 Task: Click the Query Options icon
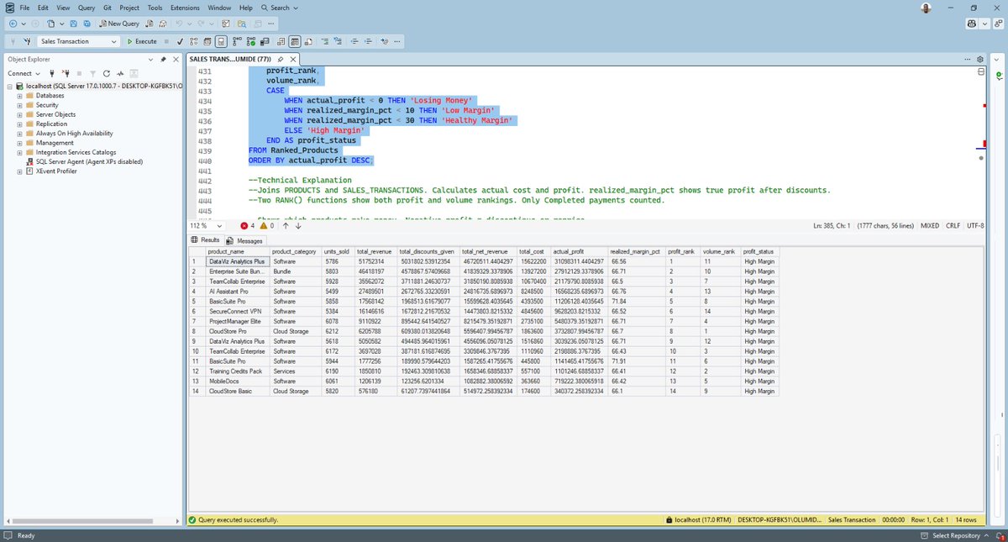click(x=207, y=41)
